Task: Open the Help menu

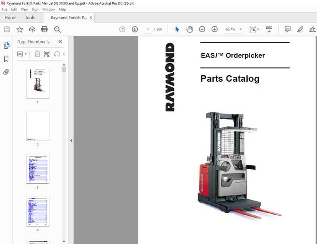Action: coord(62,9)
